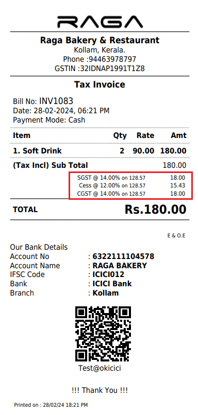This screenshot has height=415, width=198.
Task: Click the RAGA logo at top
Action: tap(100, 22)
